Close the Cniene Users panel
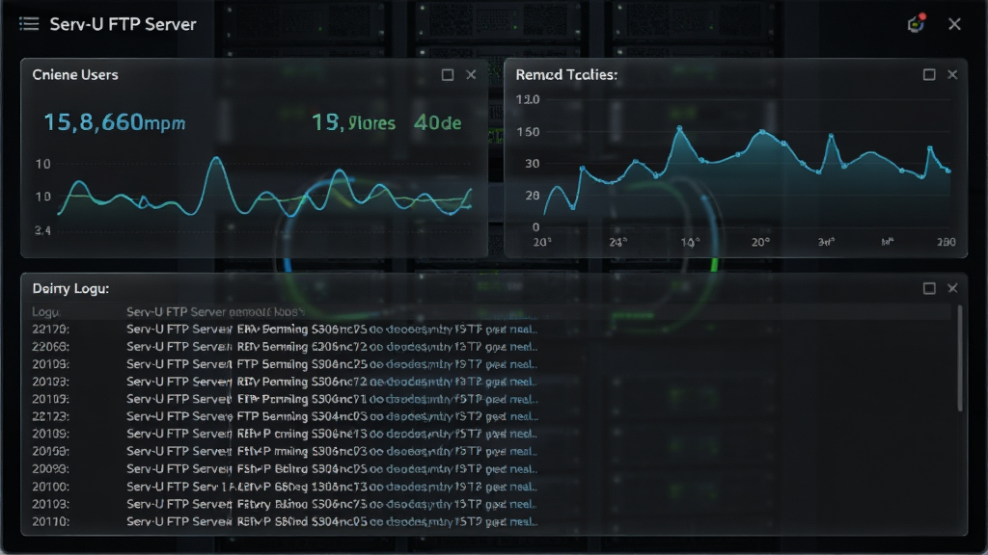Image resolution: width=988 pixels, height=555 pixels. pos(471,75)
